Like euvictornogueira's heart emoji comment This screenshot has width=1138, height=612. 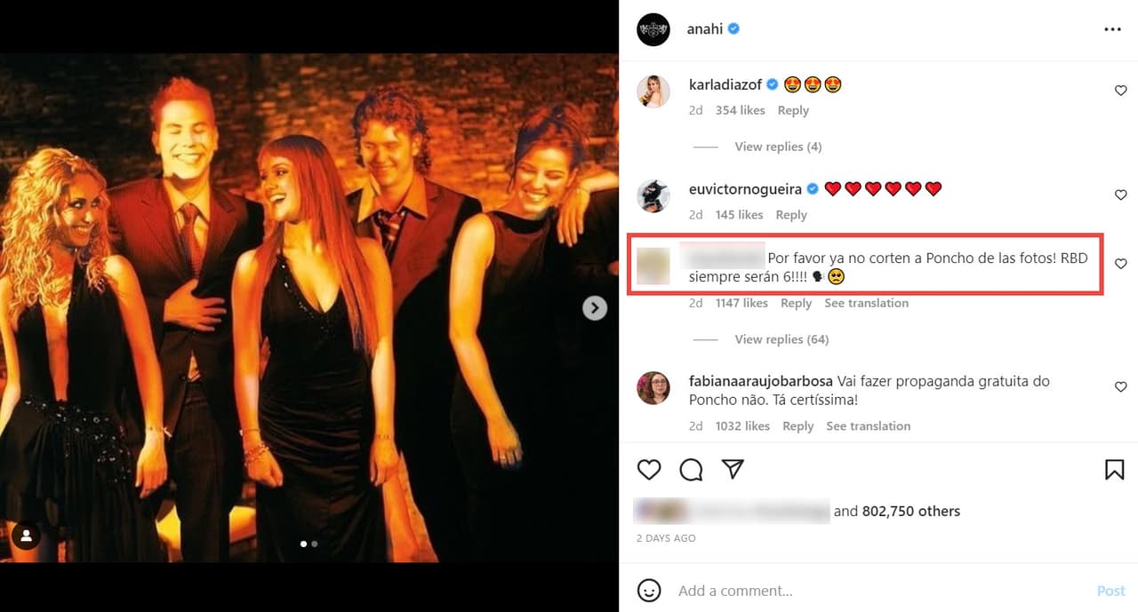[x=1120, y=195]
